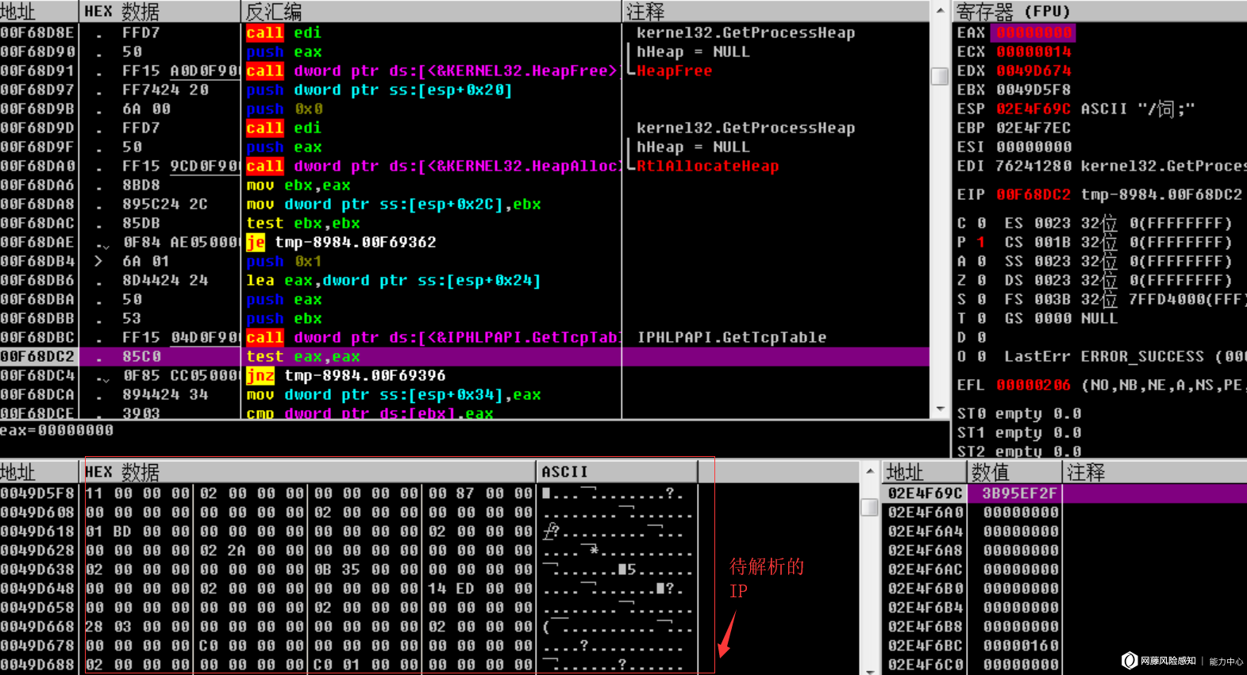Select stack entry at 02E4F6A0

pyautogui.click(x=1064, y=512)
